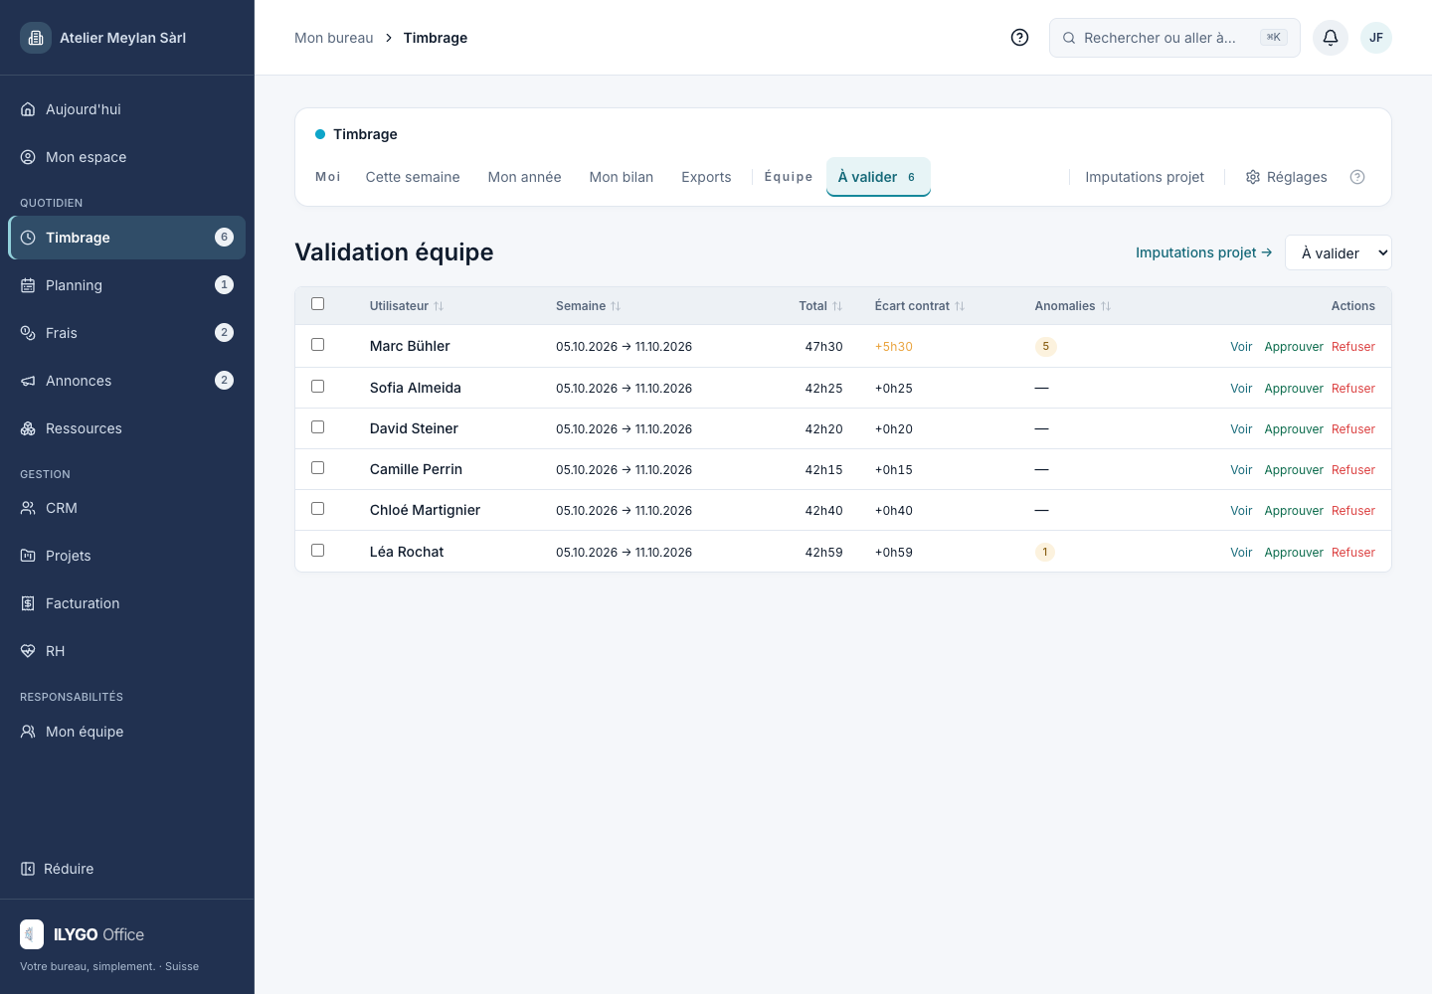1432x994 pixels.
Task: View David Steiner's timesheet details
Action: click(1241, 429)
